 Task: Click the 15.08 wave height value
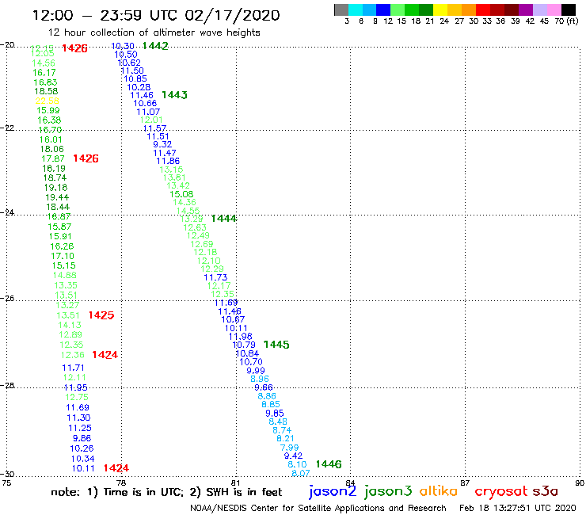pyautogui.click(x=181, y=194)
